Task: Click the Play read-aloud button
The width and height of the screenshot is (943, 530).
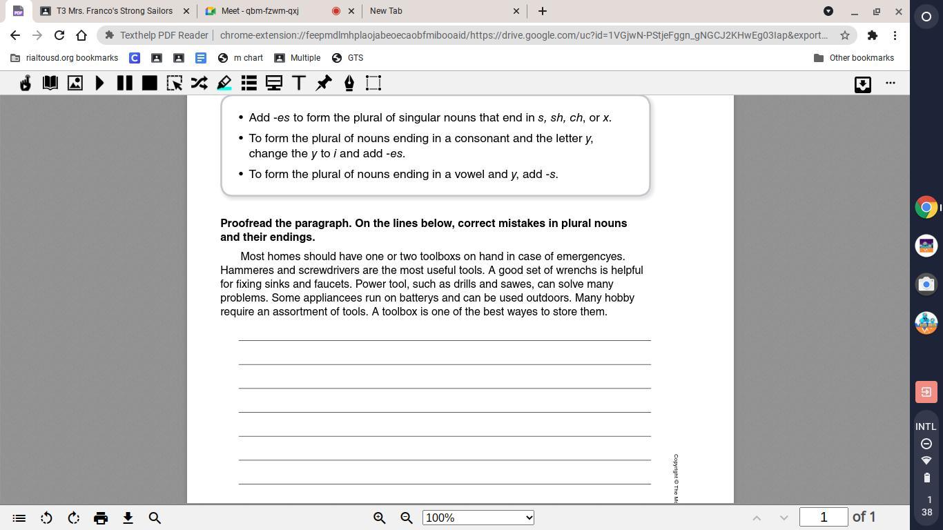Action: 100,84
